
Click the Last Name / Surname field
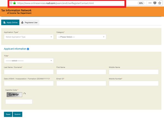(x=29, y=72)
